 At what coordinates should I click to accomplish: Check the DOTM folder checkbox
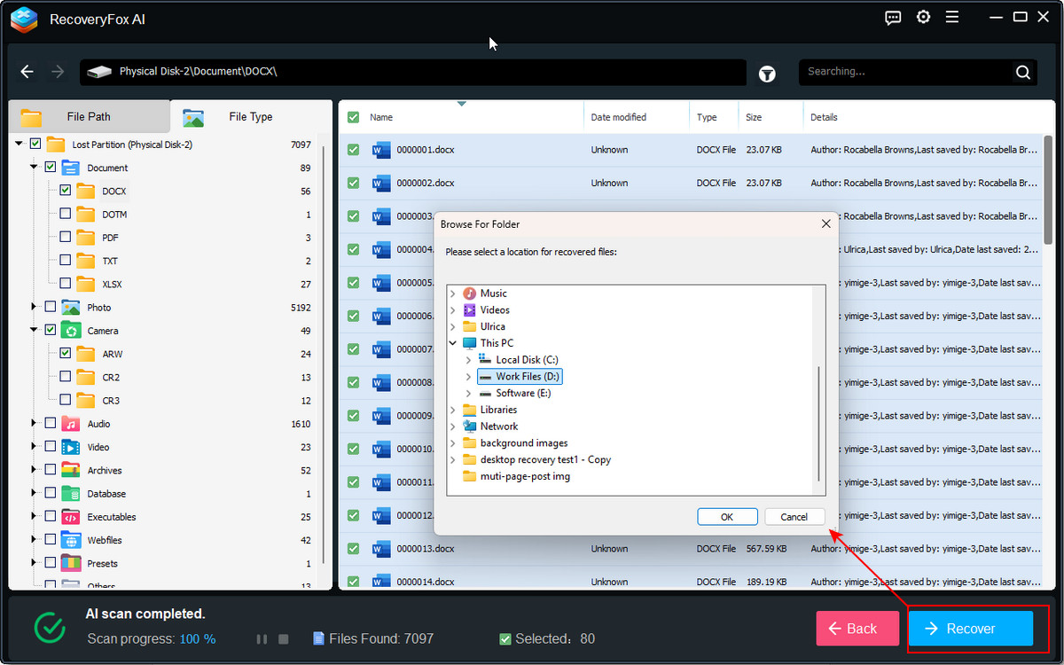pyautogui.click(x=66, y=215)
